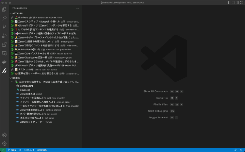Click 'Toggle Terminal' text in editor

pos(158,118)
